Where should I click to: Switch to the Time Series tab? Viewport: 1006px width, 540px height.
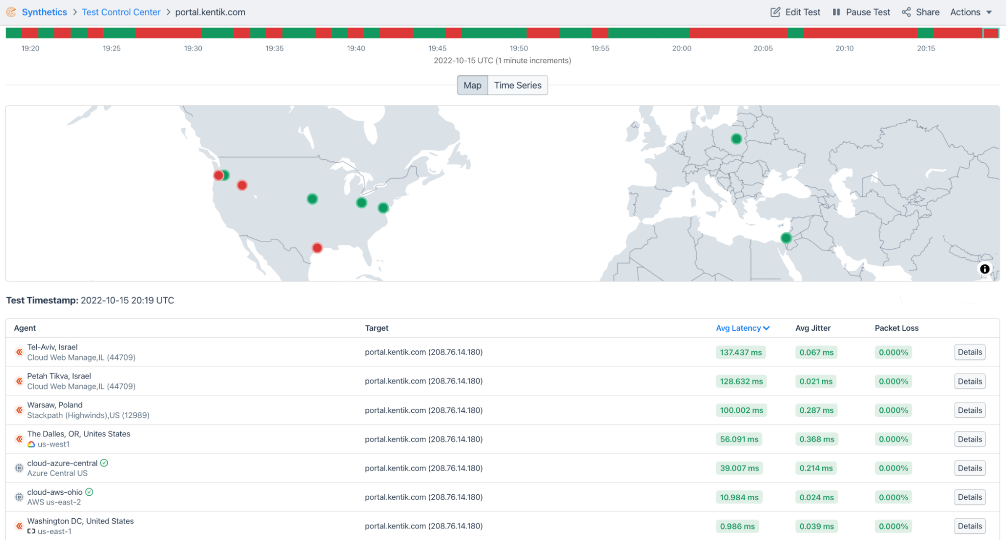[x=517, y=85]
